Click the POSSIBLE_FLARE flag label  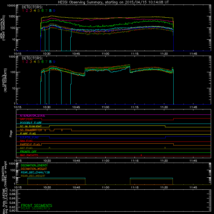(x=31, y=123)
